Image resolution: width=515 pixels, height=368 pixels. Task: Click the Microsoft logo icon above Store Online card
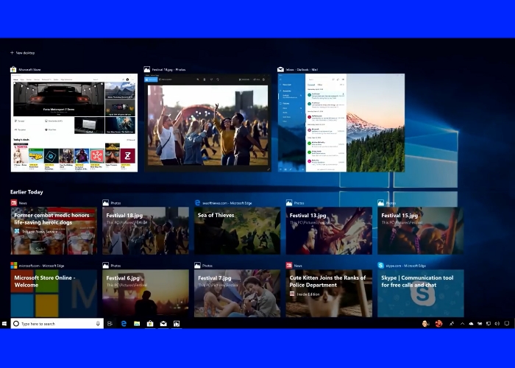click(14, 265)
